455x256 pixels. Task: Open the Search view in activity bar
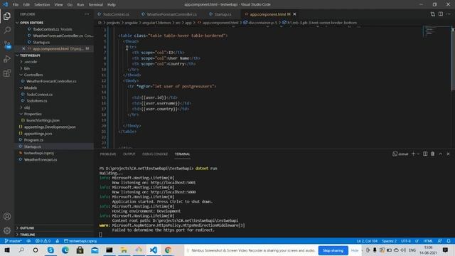(7, 30)
